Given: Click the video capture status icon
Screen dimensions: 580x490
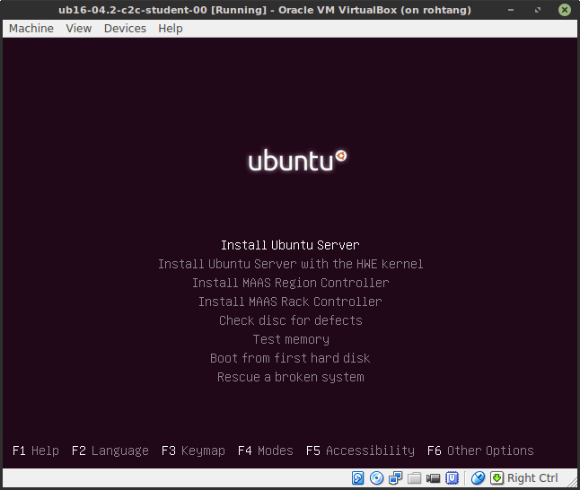Looking at the screenshot, I should pyautogui.click(x=433, y=478).
